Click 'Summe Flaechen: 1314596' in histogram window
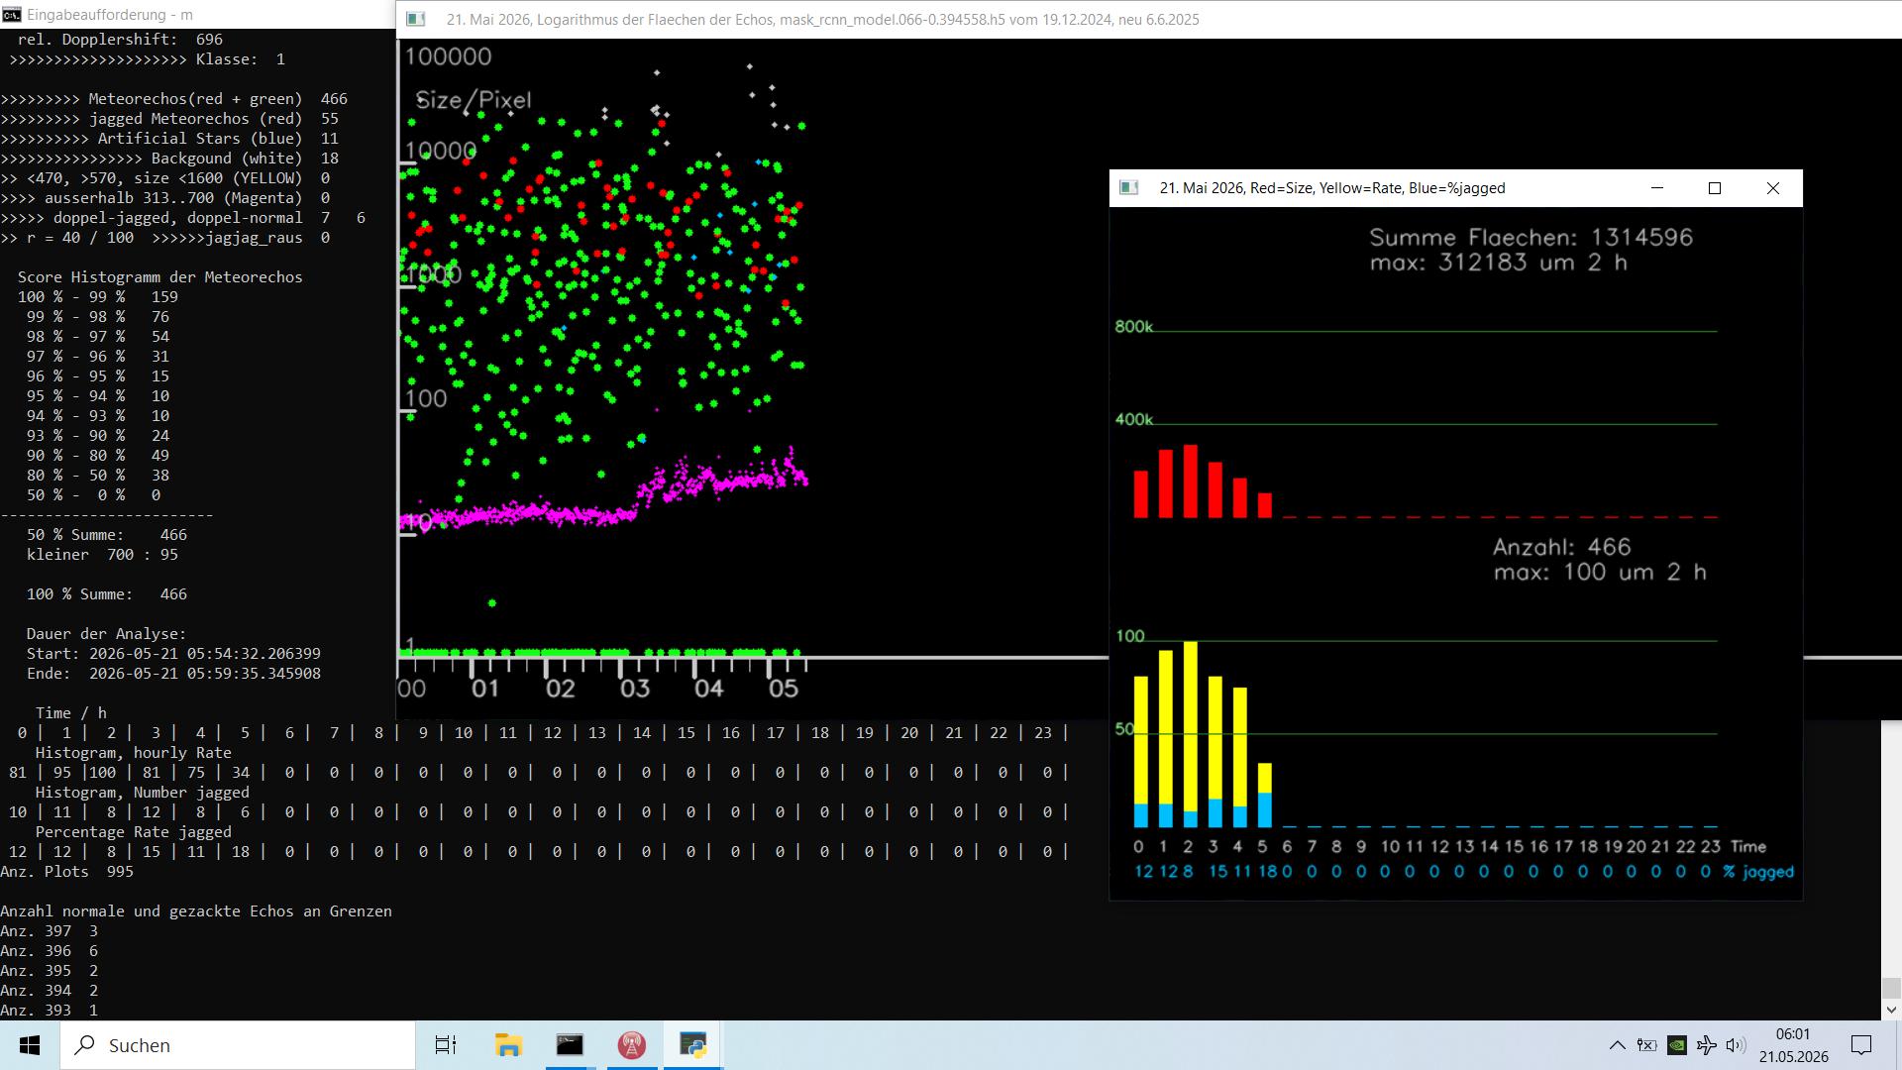Screen dimensions: 1902x1070 coord(1532,238)
